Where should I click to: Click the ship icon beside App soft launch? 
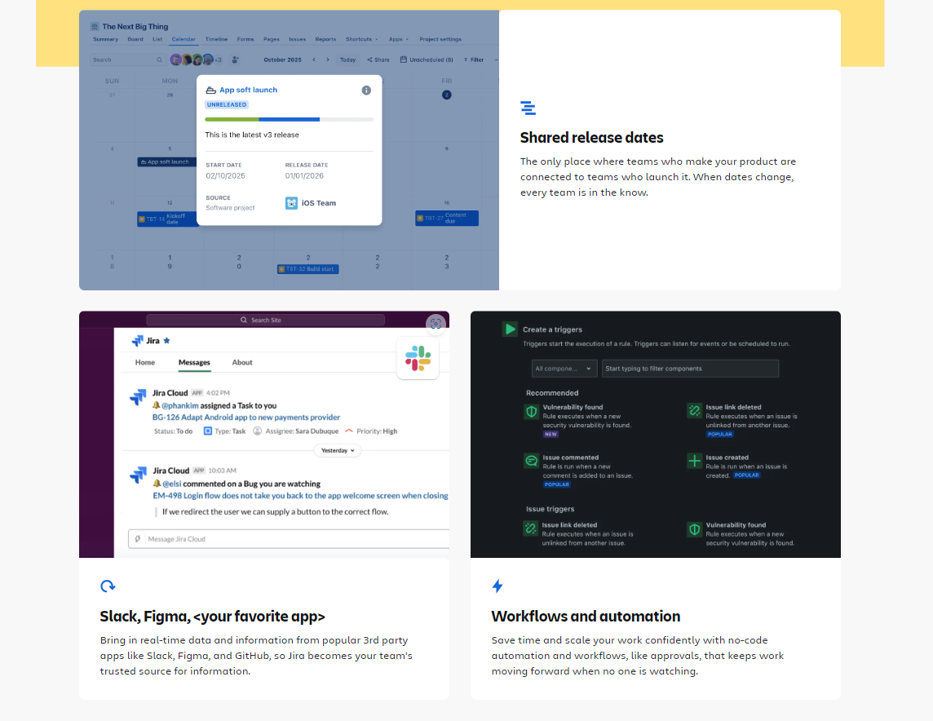[210, 91]
